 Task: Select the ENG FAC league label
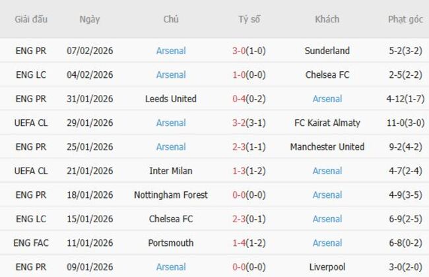pyautogui.click(x=31, y=243)
